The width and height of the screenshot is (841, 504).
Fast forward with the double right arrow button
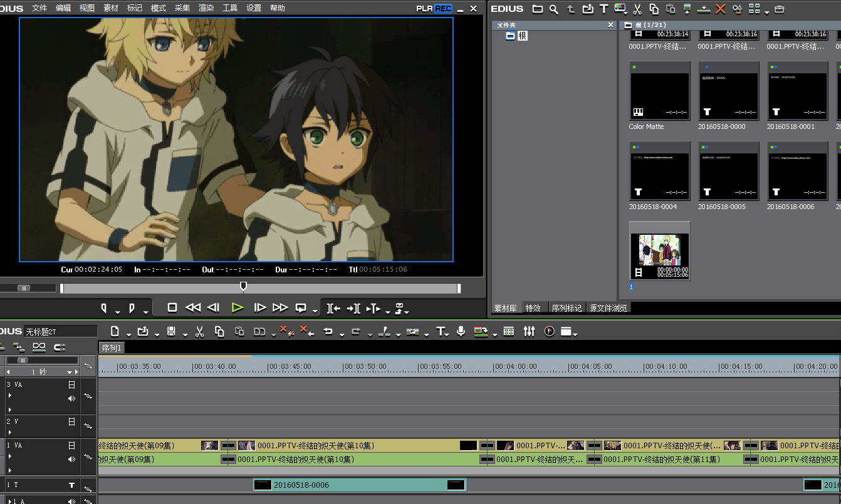280,307
